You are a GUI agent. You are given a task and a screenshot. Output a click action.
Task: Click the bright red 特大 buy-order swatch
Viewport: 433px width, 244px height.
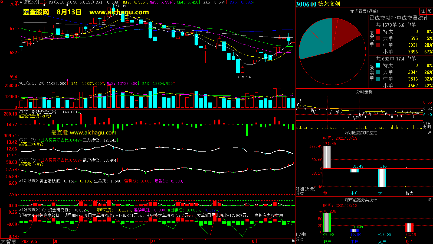pyautogui.click(x=378, y=31)
